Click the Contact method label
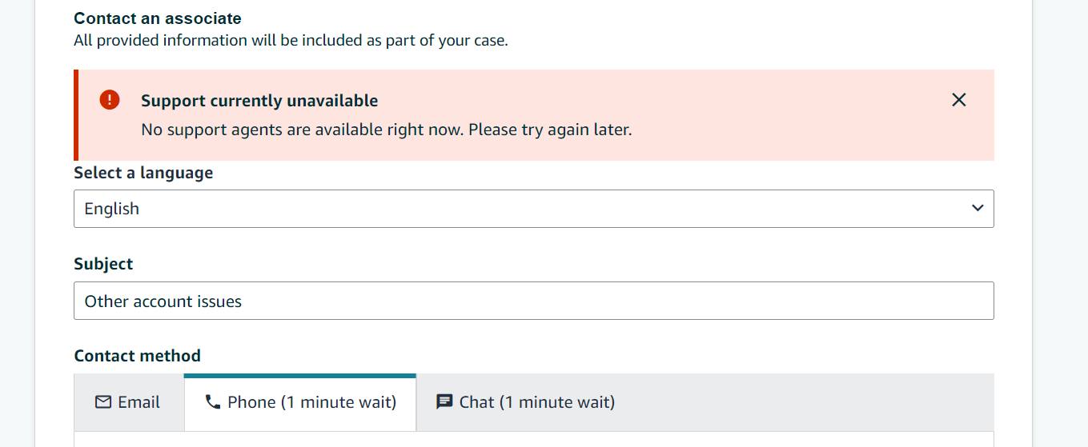 (137, 356)
